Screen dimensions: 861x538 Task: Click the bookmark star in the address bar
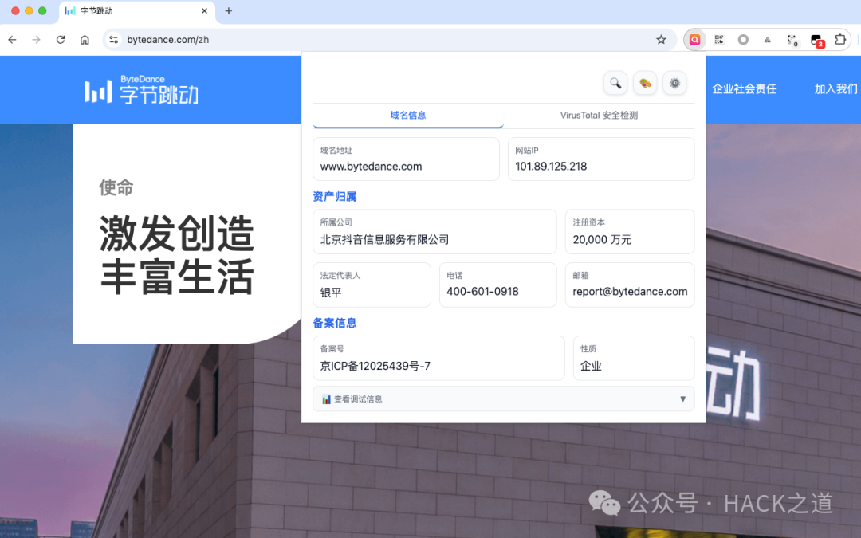[x=662, y=39]
